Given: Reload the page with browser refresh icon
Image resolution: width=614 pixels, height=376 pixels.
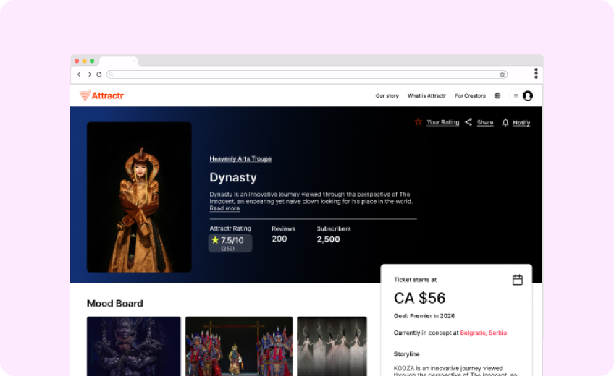Looking at the screenshot, I should pyautogui.click(x=99, y=74).
